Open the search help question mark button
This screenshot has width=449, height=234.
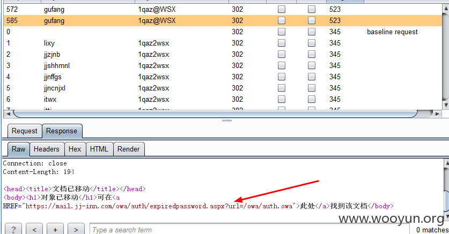pos(13,229)
